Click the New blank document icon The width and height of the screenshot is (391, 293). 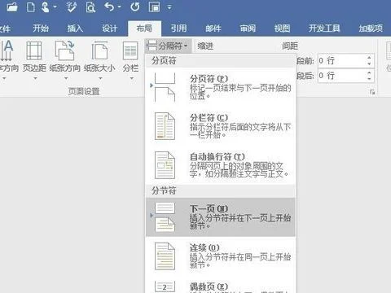(x=30, y=7)
